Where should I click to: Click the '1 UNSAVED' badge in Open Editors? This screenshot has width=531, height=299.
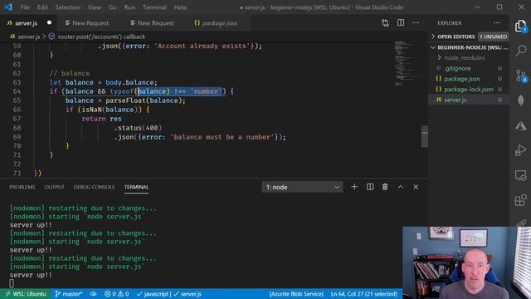[493, 37]
